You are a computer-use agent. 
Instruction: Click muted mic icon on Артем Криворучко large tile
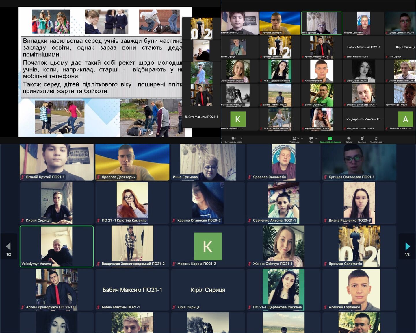(23, 307)
